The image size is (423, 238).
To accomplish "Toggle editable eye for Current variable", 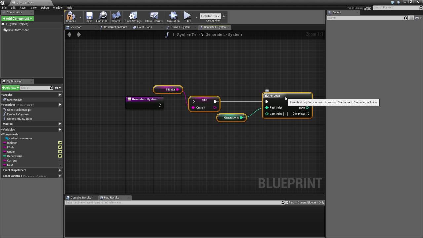I will [60, 161].
